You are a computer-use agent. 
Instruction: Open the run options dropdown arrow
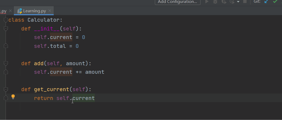tap(238, 2)
